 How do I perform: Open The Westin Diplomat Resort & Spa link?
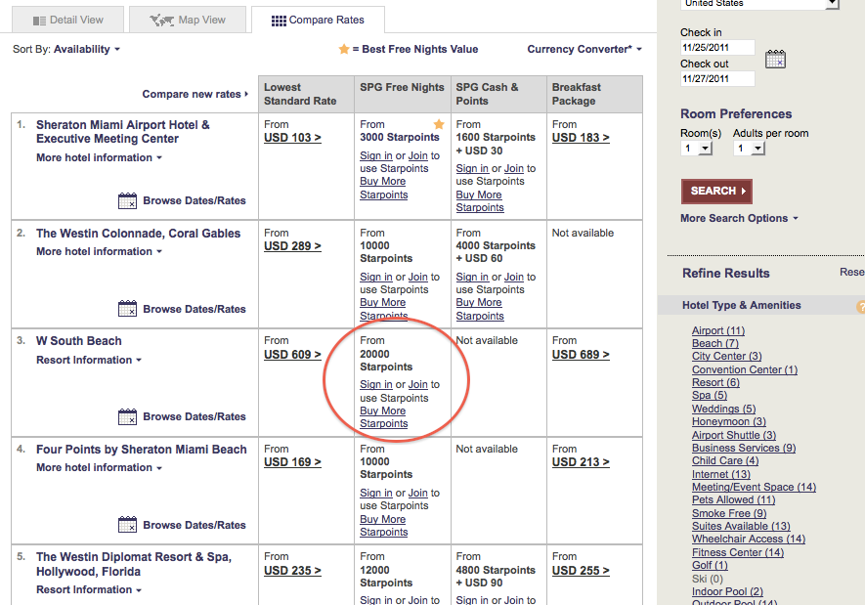click(x=134, y=564)
